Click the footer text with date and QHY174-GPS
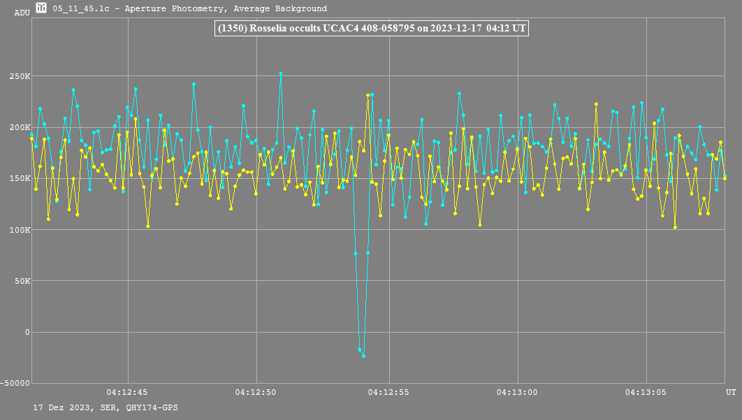The height and width of the screenshot is (420, 742). coord(105,407)
